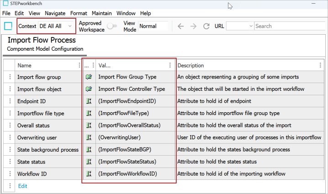Click the object type icon beside Import Flow Group Type
Viewport: 328px width, 194px height.
(x=89, y=77)
